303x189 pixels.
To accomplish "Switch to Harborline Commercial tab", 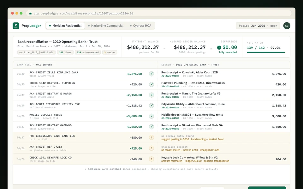I will click(x=105, y=26).
